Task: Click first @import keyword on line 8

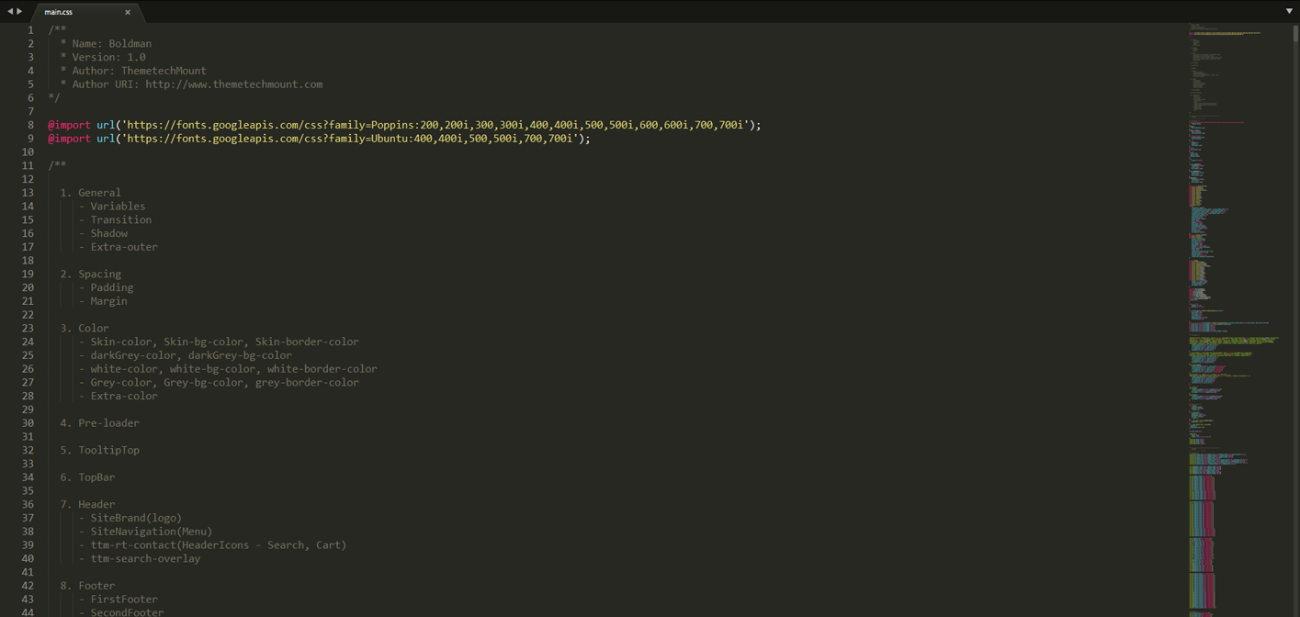Action: point(69,125)
